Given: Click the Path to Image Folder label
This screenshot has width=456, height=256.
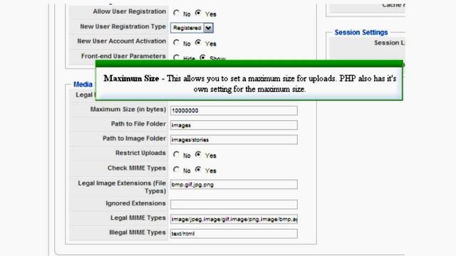Looking at the screenshot, I should coord(134,139).
